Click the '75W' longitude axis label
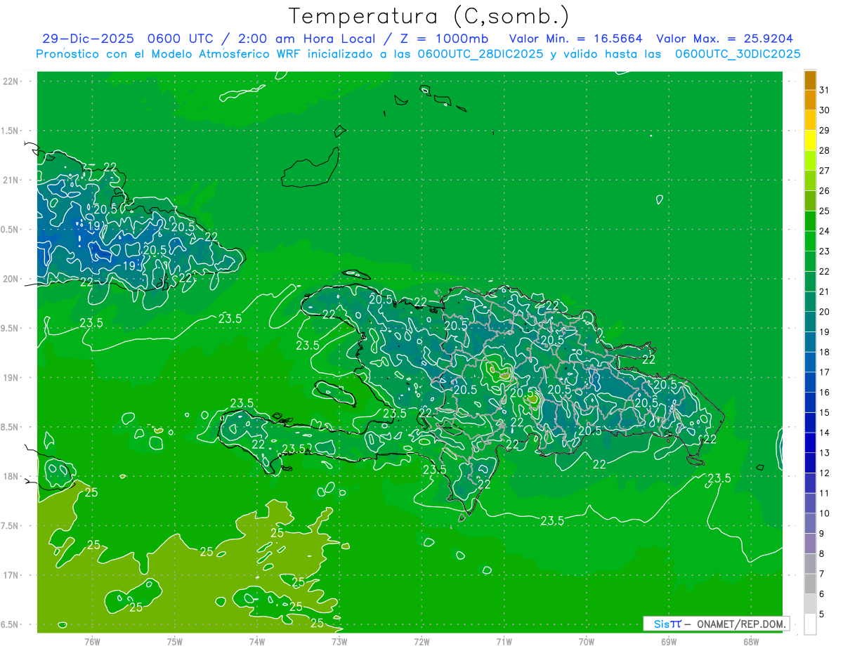Image resolution: width=843 pixels, height=651 pixels. (x=175, y=640)
